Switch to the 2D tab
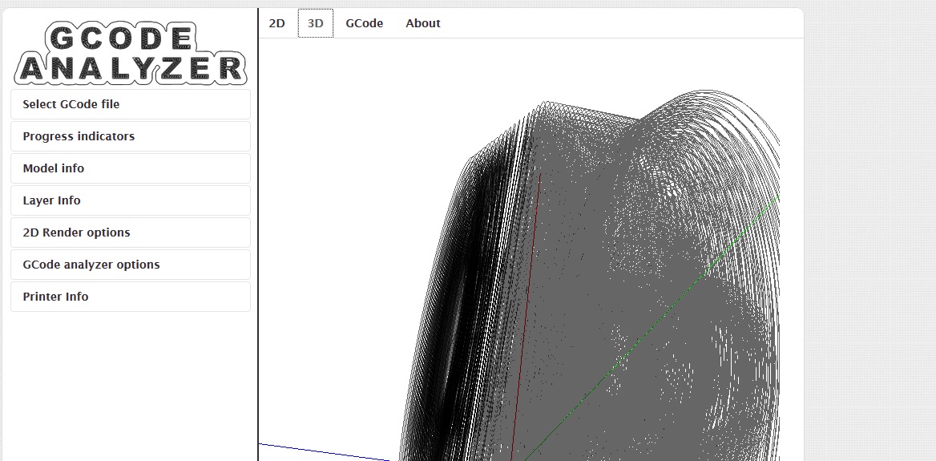936x461 pixels. (276, 23)
